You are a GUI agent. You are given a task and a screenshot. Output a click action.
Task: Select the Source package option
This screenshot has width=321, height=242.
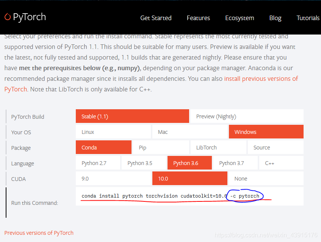point(276,147)
